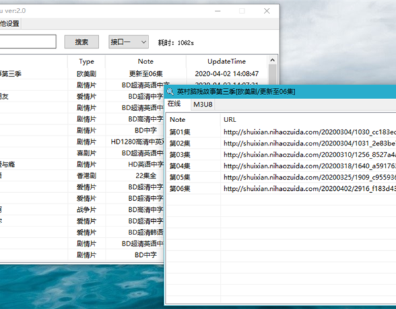The width and height of the screenshot is (396, 309).
Task: Close the main ver:2.0 window
Action: [266, 11]
